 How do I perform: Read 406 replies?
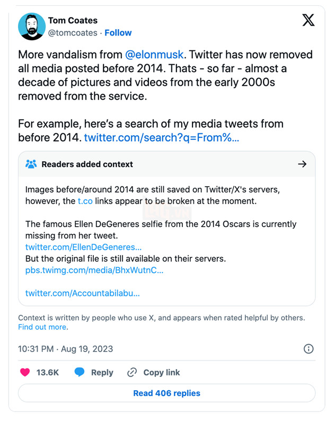[166, 393]
